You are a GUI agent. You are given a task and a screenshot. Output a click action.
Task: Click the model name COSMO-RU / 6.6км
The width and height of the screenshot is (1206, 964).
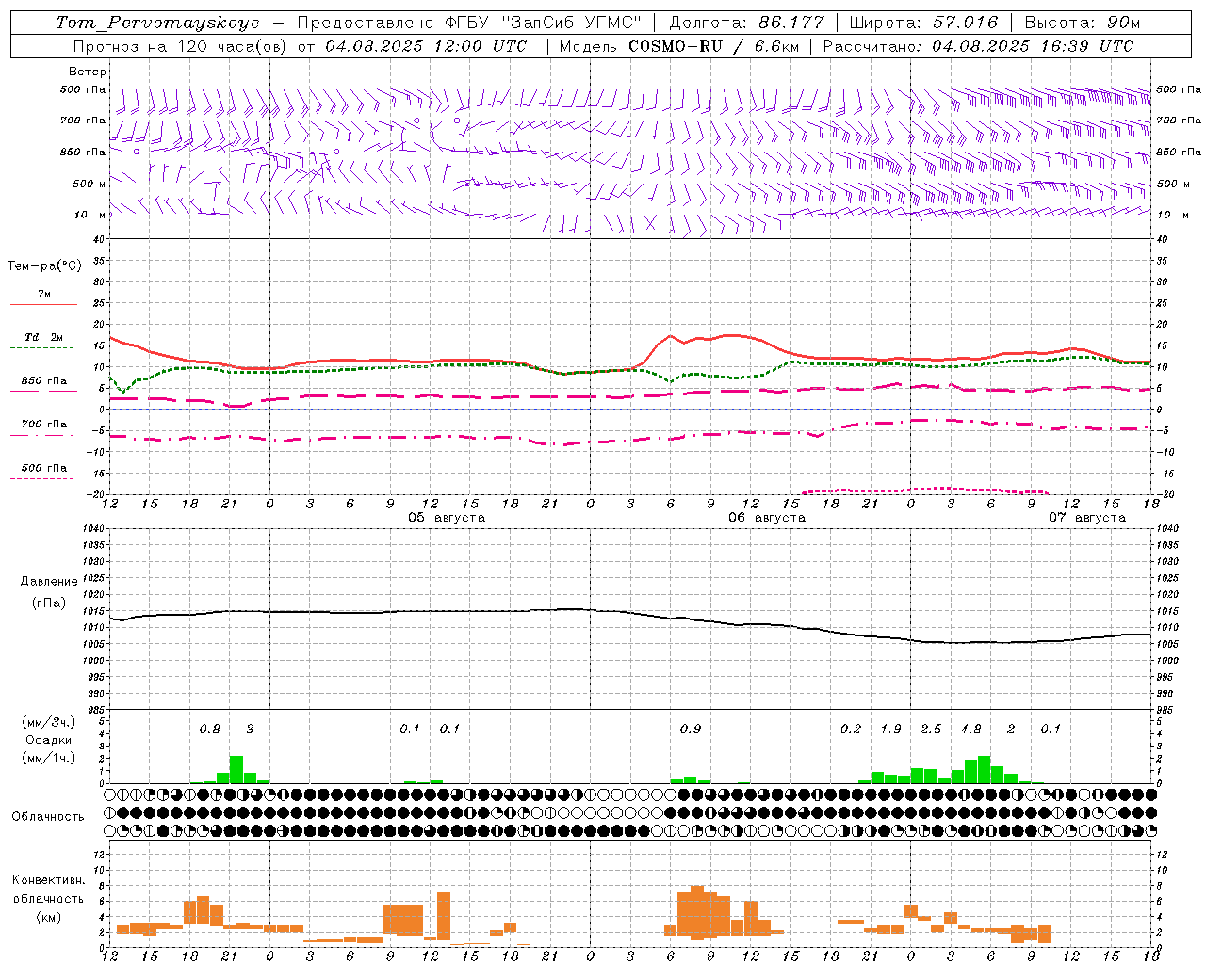714,46
